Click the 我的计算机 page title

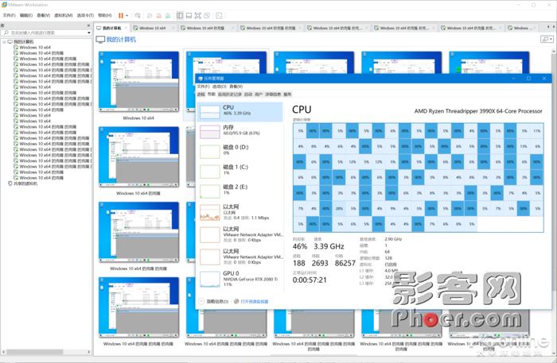(x=121, y=40)
